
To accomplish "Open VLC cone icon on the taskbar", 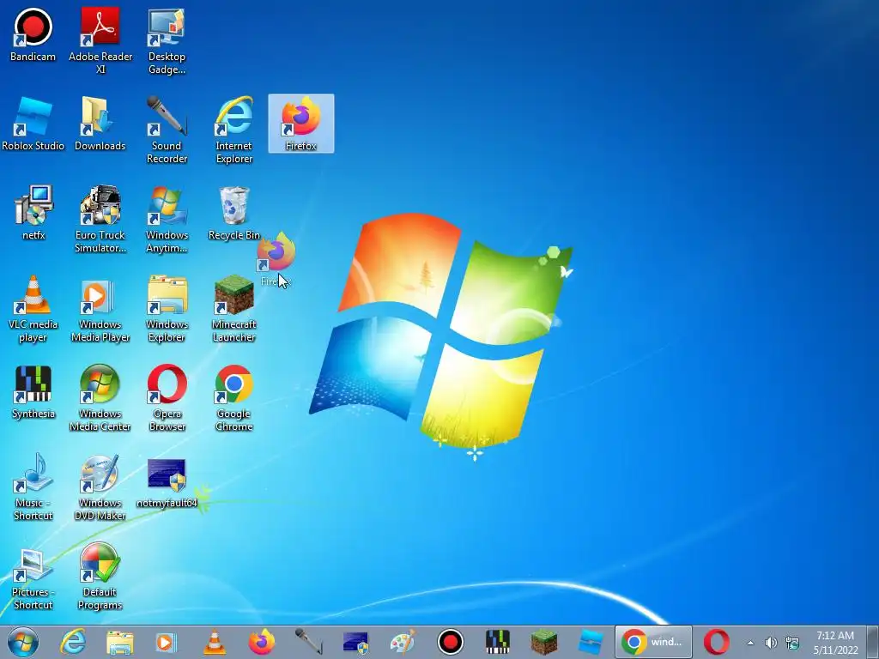I will click(x=214, y=642).
